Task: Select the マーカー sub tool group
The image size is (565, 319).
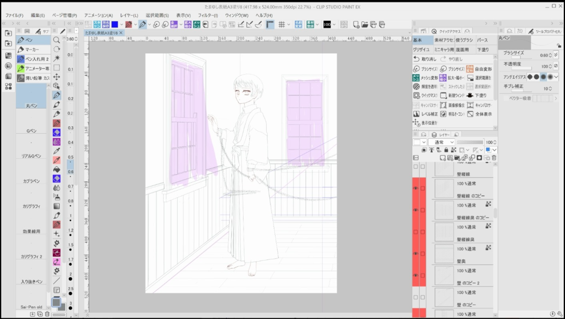Action: pyautogui.click(x=32, y=50)
